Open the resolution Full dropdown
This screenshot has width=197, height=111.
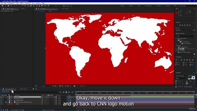click(x=46, y=86)
